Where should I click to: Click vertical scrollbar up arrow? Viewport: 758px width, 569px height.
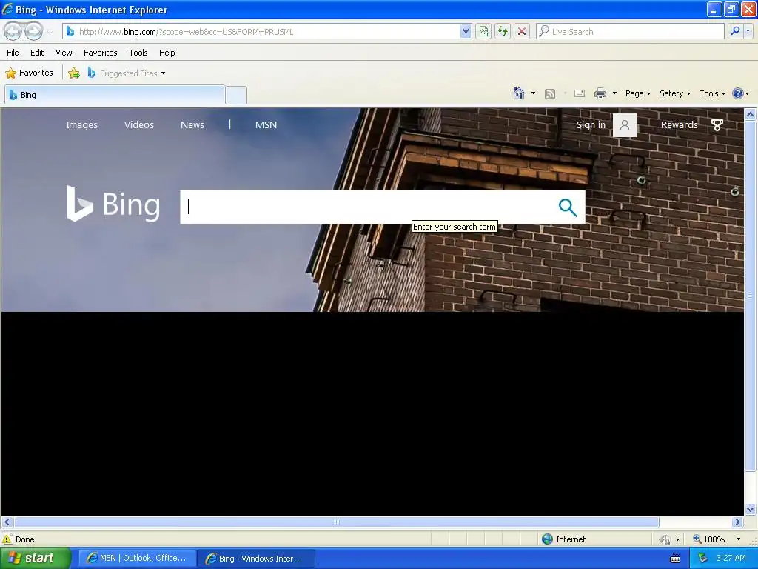[x=751, y=115]
